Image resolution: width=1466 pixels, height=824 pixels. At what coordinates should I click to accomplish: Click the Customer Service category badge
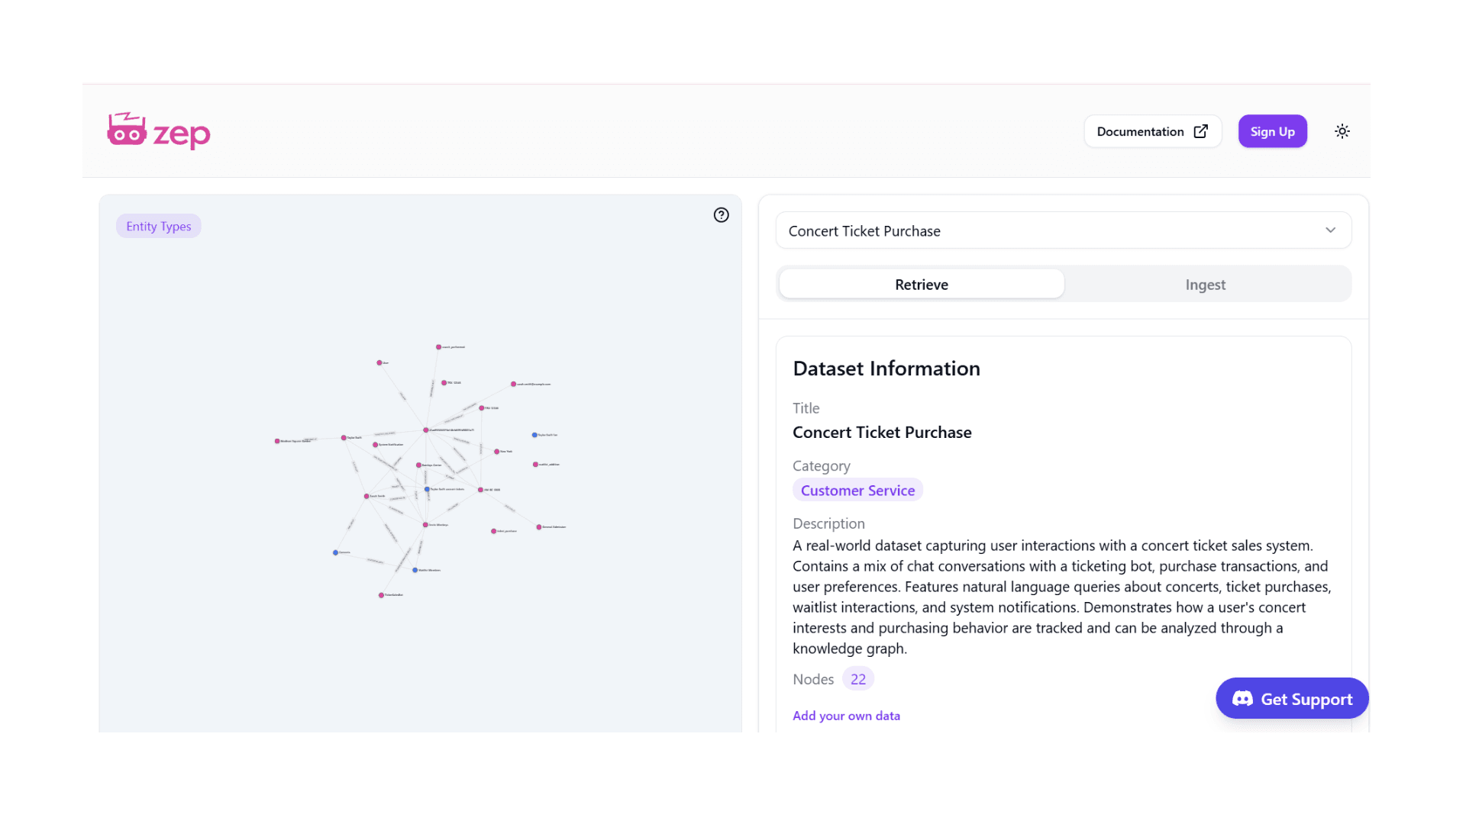pyautogui.click(x=857, y=491)
